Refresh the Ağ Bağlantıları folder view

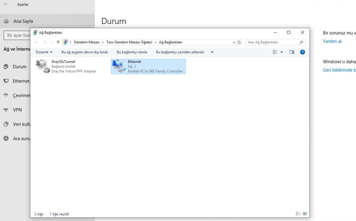click(239, 42)
